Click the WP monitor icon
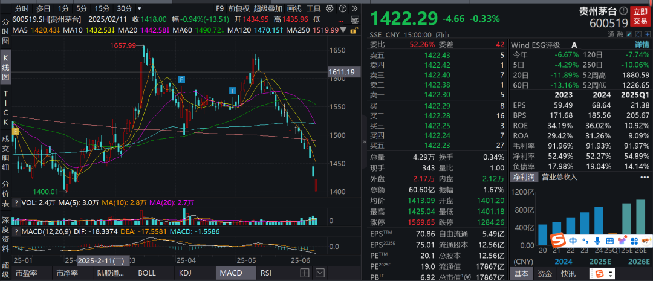Screen dimensions: 653x281 click(355, 19)
